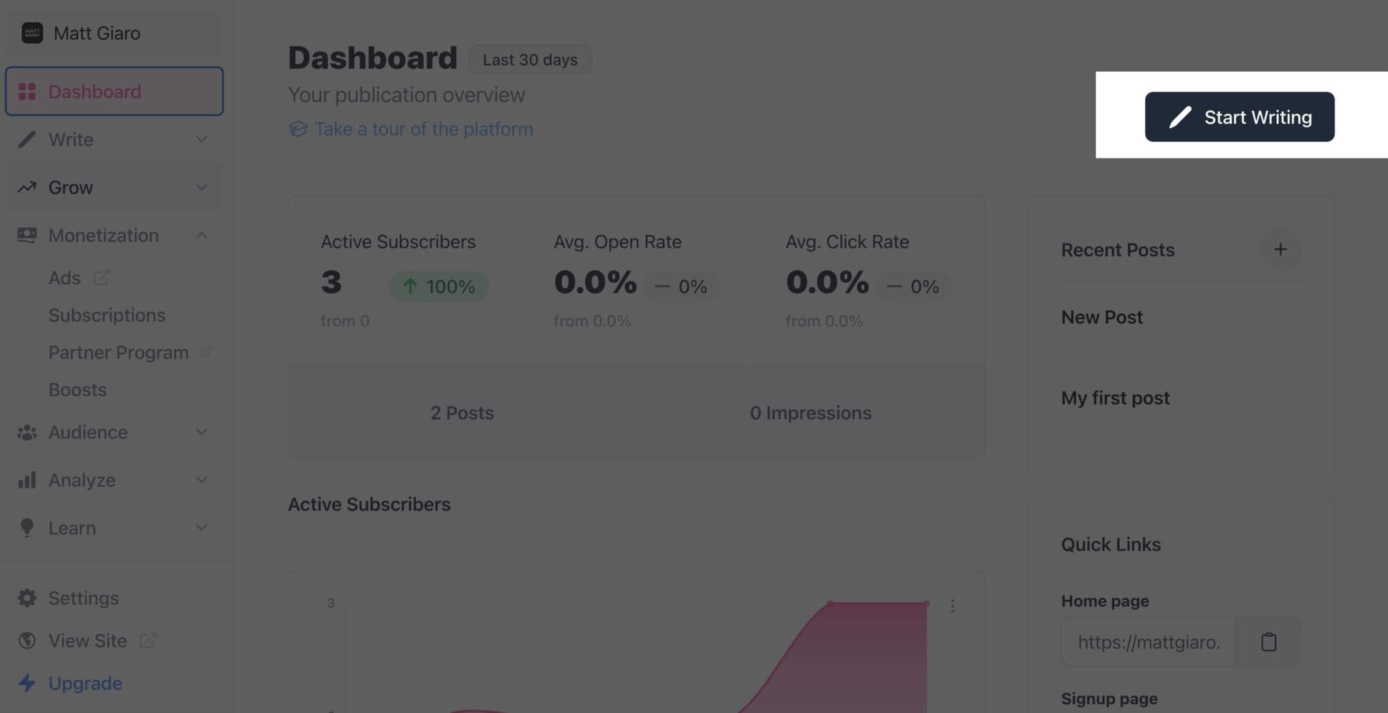Copy the Home page URL via clipboard icon

point(1268,641)
